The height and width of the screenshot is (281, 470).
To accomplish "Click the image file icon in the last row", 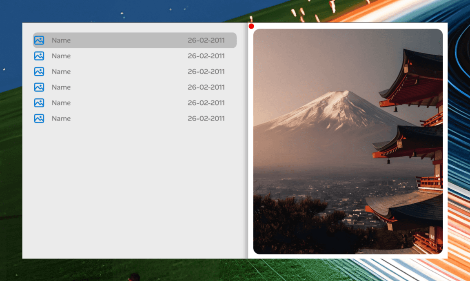I will click(x=39, y=118).
